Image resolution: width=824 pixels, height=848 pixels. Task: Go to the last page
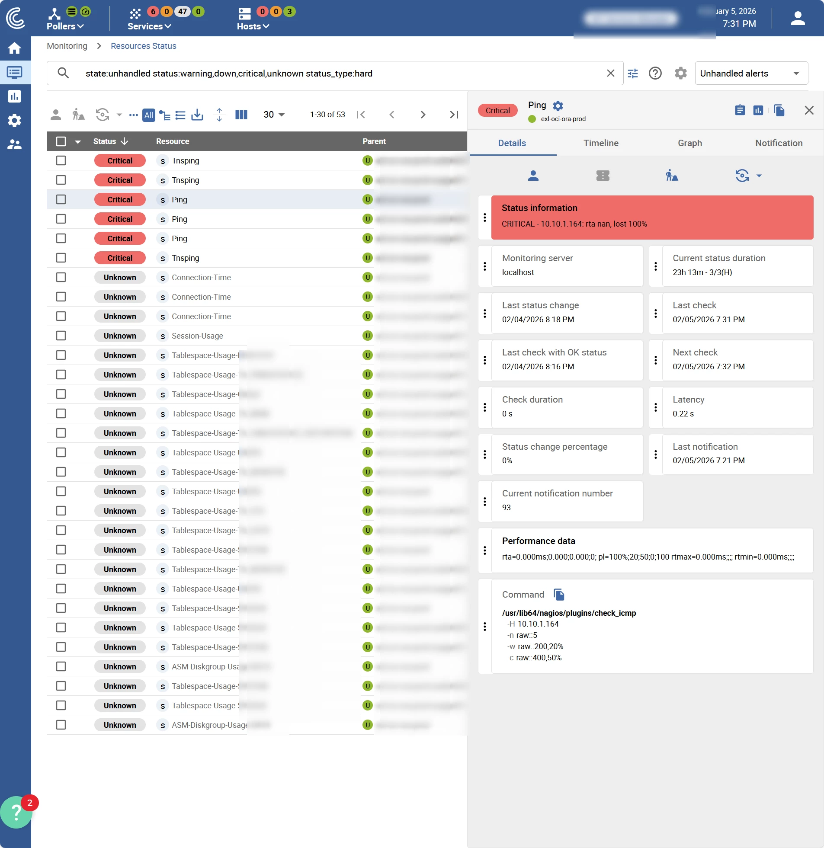point(454,115)
